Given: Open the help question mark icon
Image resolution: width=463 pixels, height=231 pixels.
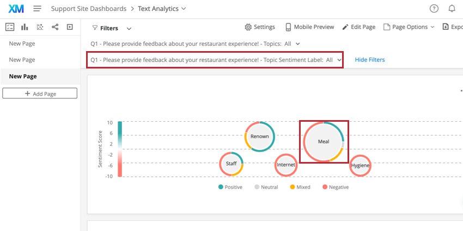Looking at the screenshot, I should pyautogui.click(x=434, y=9).
